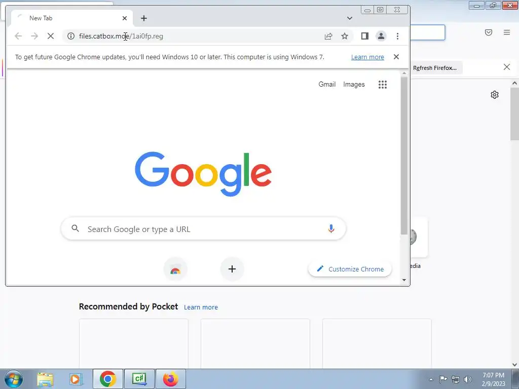This screenshot has width=519, height=389.
Task: Launch Windows Media Player from taskbar
Action: (x=76, y=379)
